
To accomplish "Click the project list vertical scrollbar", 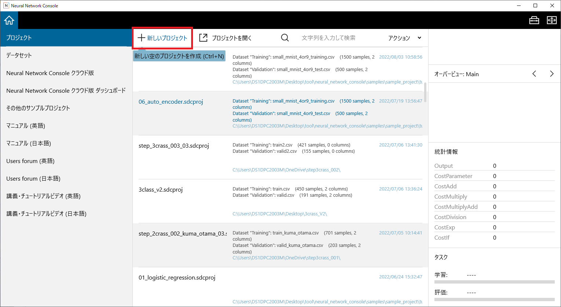I will pyautogui.click(x=425, y=92).
